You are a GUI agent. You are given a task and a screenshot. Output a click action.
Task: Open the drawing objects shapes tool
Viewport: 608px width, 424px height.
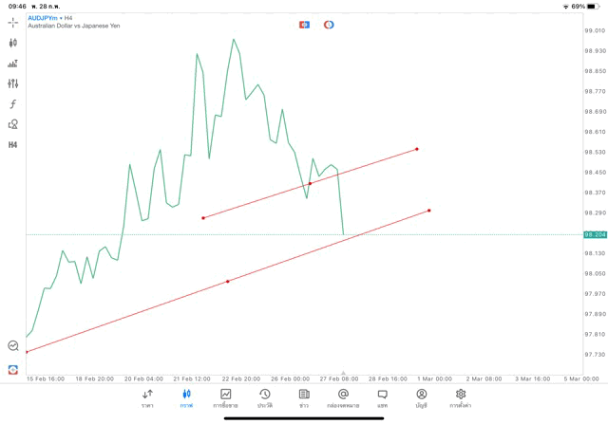click(x=13, y=124)
